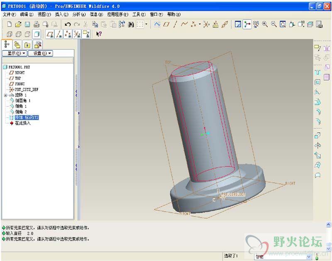The image size is (332, 261).
Task: Create a datum plane from the top toolbar
Action: [x=166, y=25]
